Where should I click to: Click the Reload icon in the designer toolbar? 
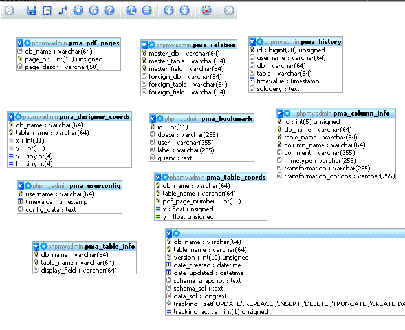tap(94, 10)
